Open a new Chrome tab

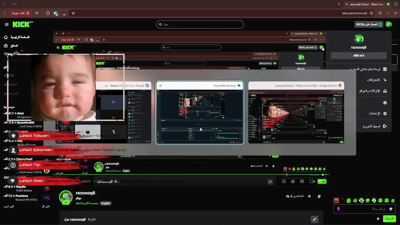[339, 4]
